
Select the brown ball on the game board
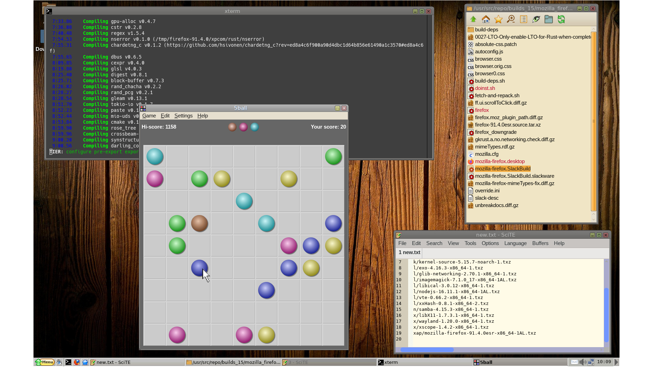pyautogui.click(x=200, y=223)
